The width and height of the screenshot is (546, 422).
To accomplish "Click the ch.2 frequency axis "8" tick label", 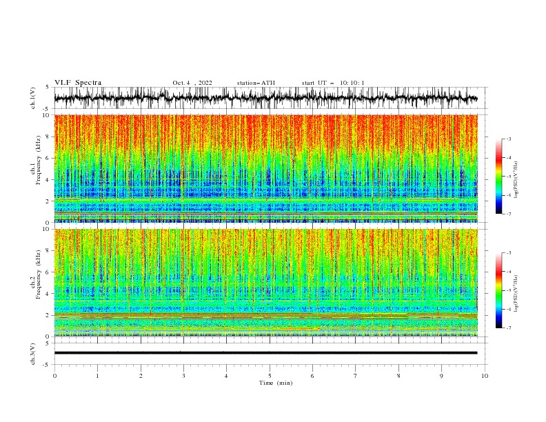I will click(48, 251).
